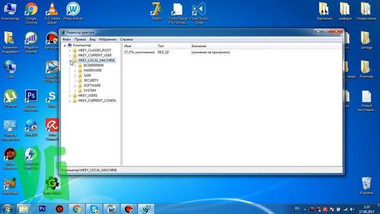Open the HandBrake desktop shortcut
This screenshot has width=380, height=214.
pos(10,185)
